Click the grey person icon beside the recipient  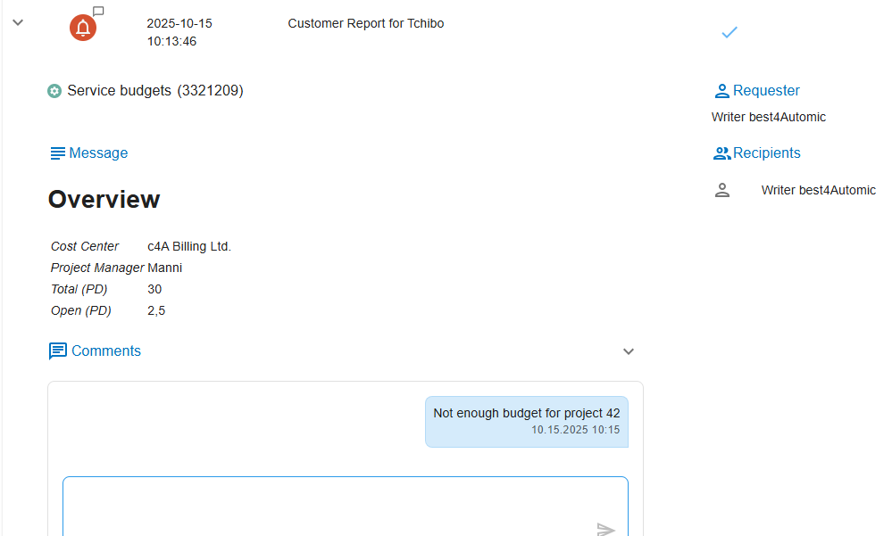tap(722, 190)
